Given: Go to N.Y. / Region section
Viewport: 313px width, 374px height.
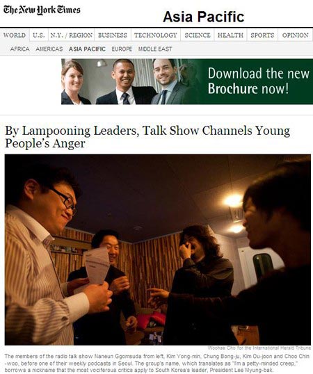Looking at the screenshot, I should click(71, 35).
